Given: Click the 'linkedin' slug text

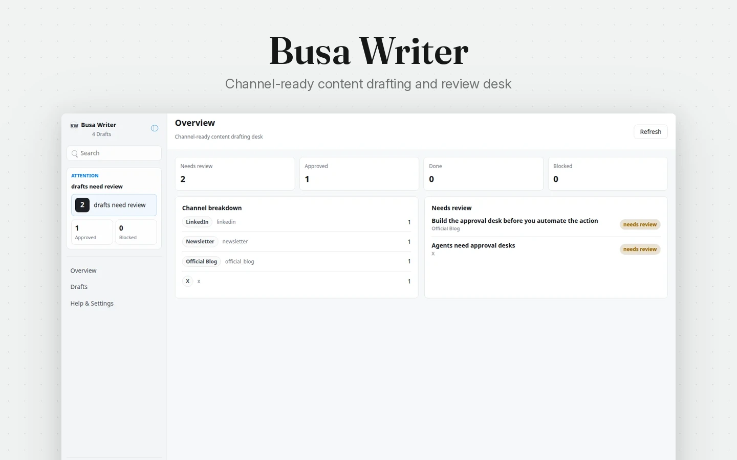Looking at the screenshot, I should pos(226,222).
